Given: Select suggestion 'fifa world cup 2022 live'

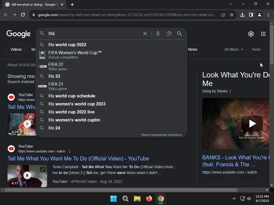Looking at the screenshot, I should tap(112, 112).
